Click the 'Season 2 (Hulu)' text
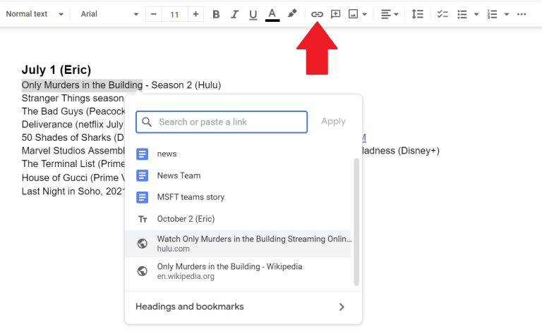 [186, 85]
